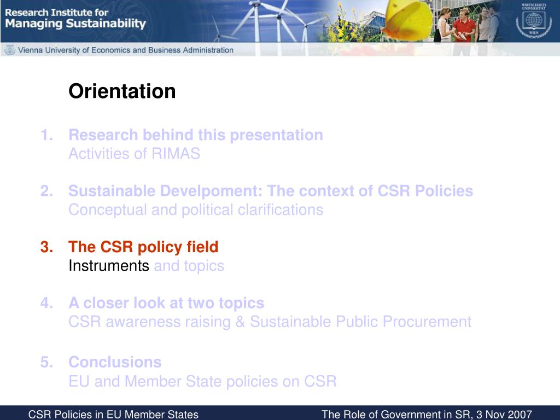
Task: Click the yellow butterfly image in banner
Action: 408,20
